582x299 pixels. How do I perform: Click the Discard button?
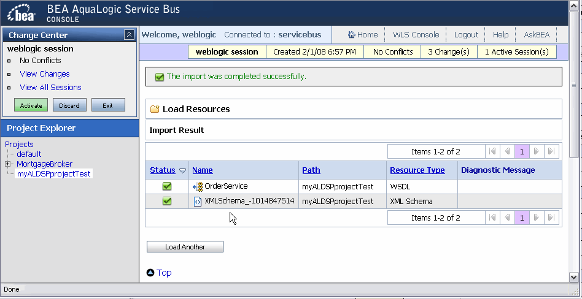(x=69, y=105)
